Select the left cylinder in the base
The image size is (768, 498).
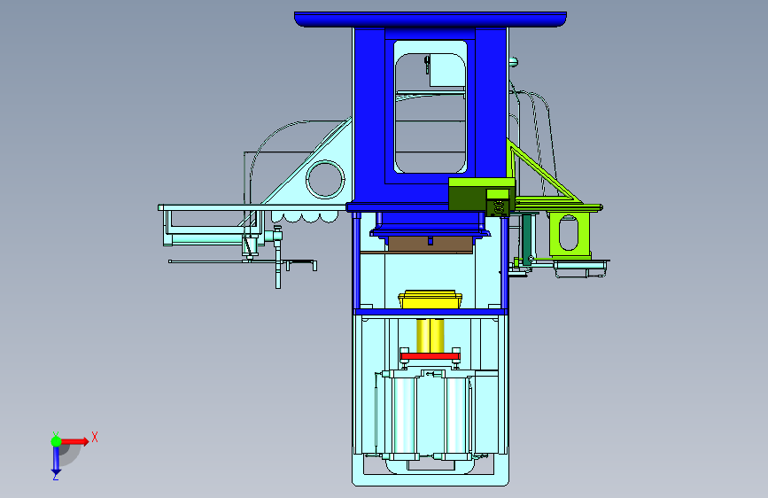(x=404, y=416)
